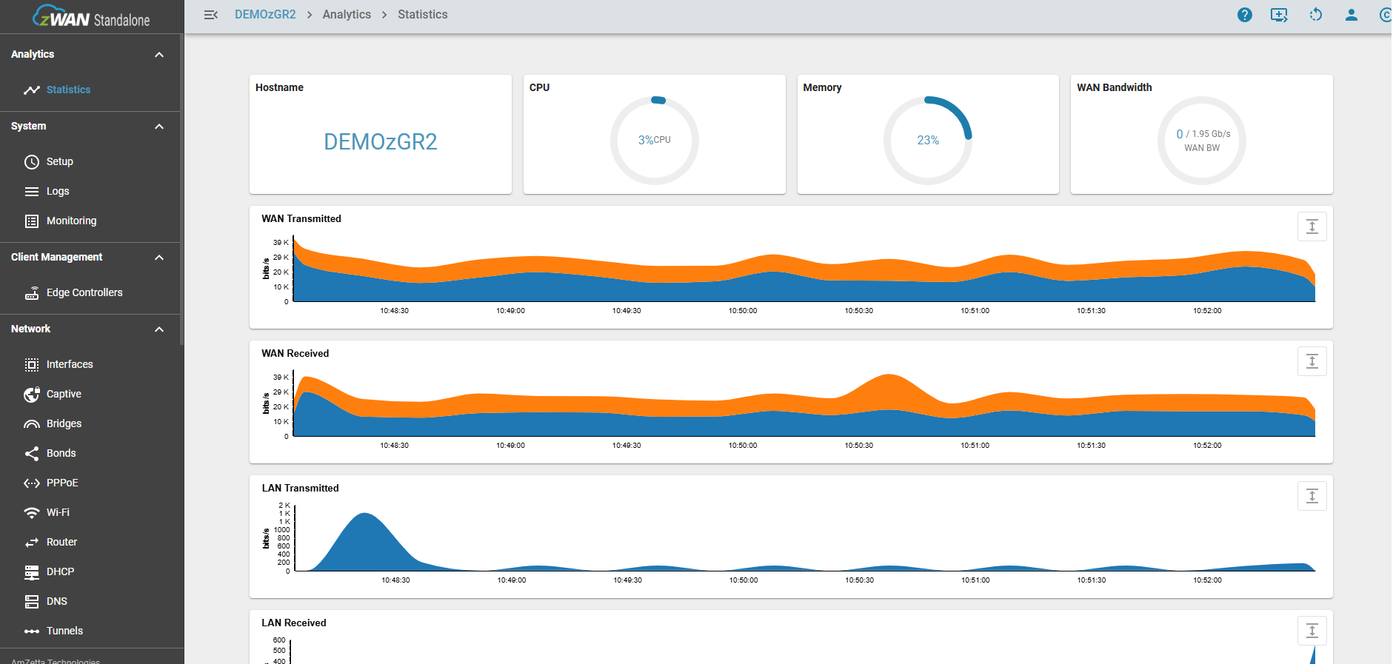Collapse the Analytics section
The image size is (1393, 664).
click(x=159, y=55)
